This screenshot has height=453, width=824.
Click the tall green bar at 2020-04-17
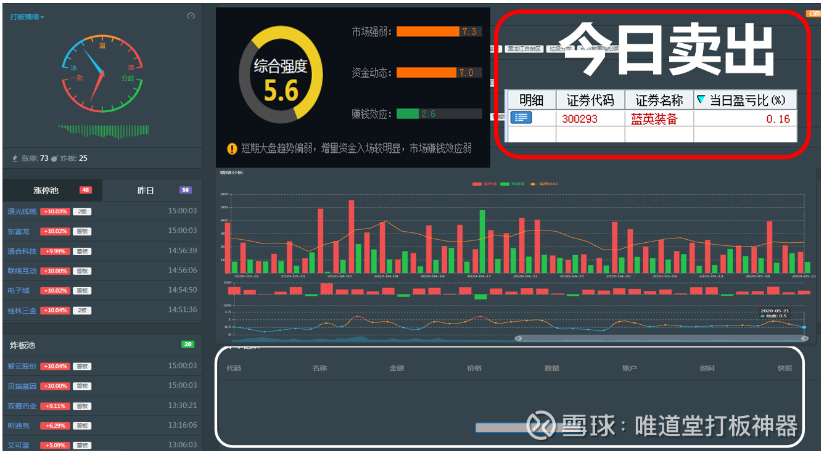pos(482,242)
